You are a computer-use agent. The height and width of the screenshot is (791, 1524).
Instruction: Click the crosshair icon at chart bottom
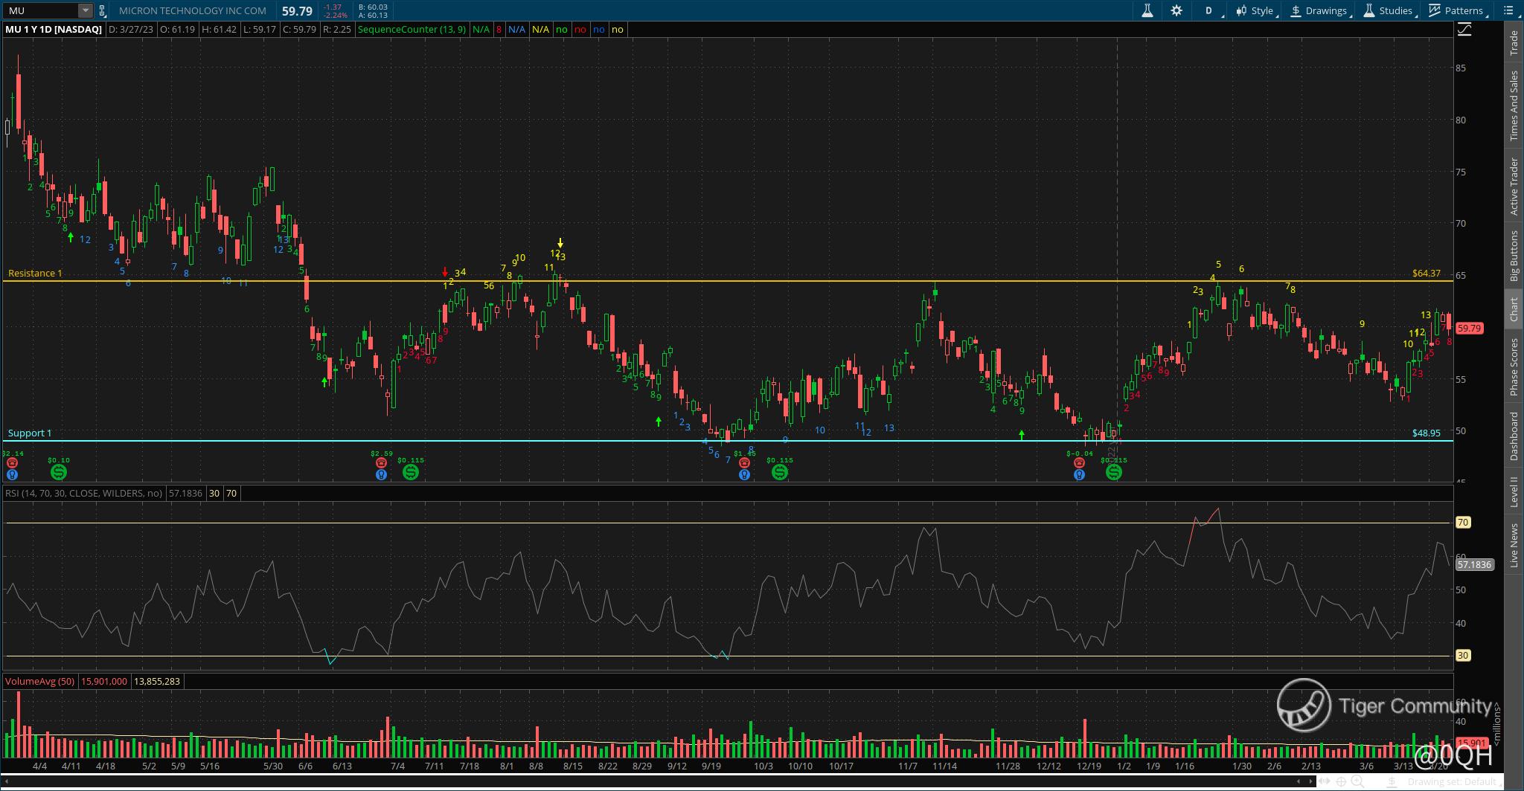[x=1341, y=781]
